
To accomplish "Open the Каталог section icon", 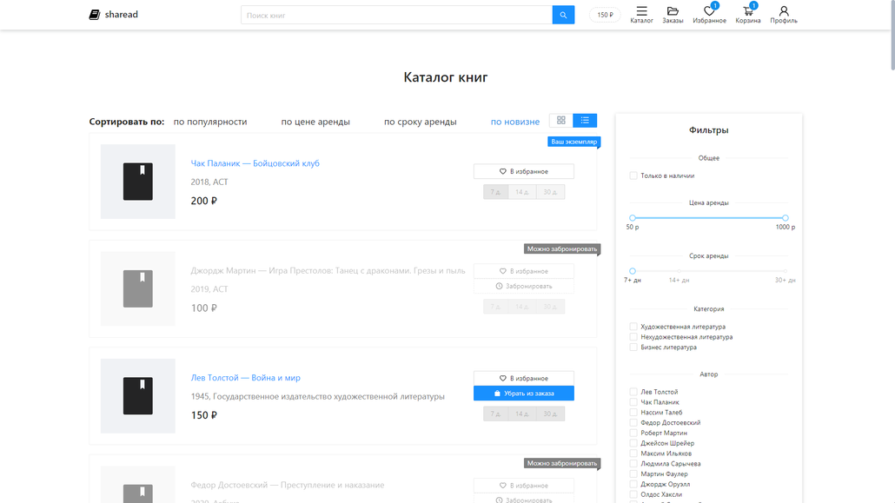I will point(641,11).
